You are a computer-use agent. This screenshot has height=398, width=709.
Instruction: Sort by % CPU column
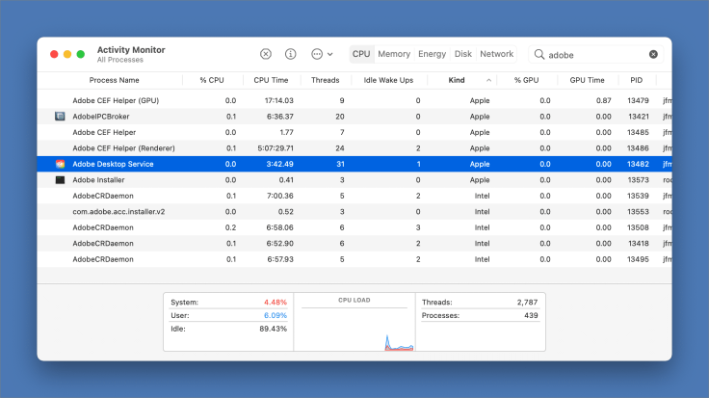click(212, 80)
